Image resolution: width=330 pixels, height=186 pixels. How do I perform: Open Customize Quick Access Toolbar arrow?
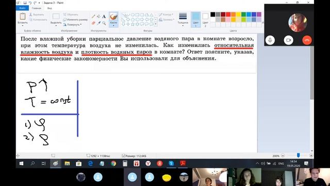(x=39, y=3)
